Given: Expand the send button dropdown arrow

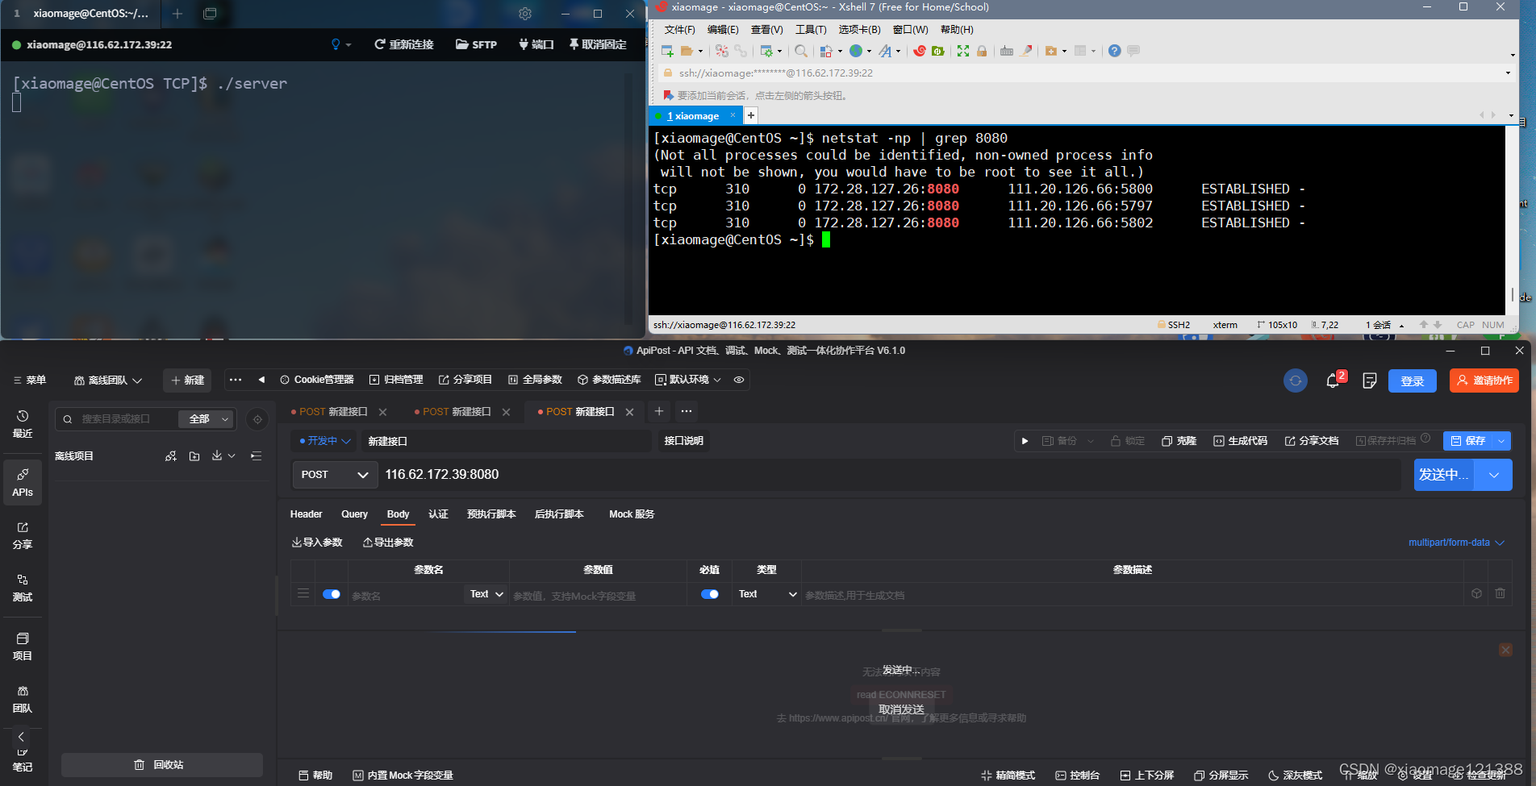Looking at the screenshot, I should (x=1493, y=475).
